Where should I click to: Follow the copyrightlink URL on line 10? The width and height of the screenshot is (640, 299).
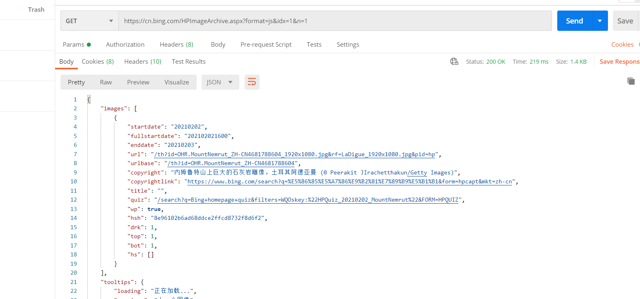pyautogui.click(x=350, y=182)
